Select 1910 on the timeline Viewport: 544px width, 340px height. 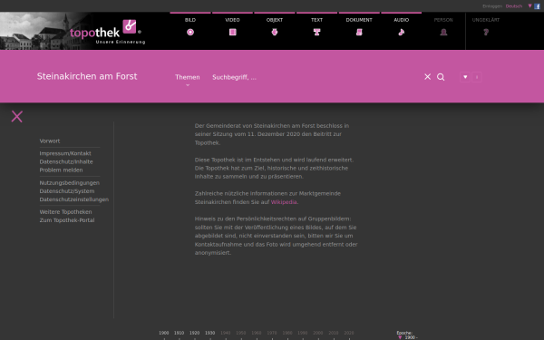[179, 333]
